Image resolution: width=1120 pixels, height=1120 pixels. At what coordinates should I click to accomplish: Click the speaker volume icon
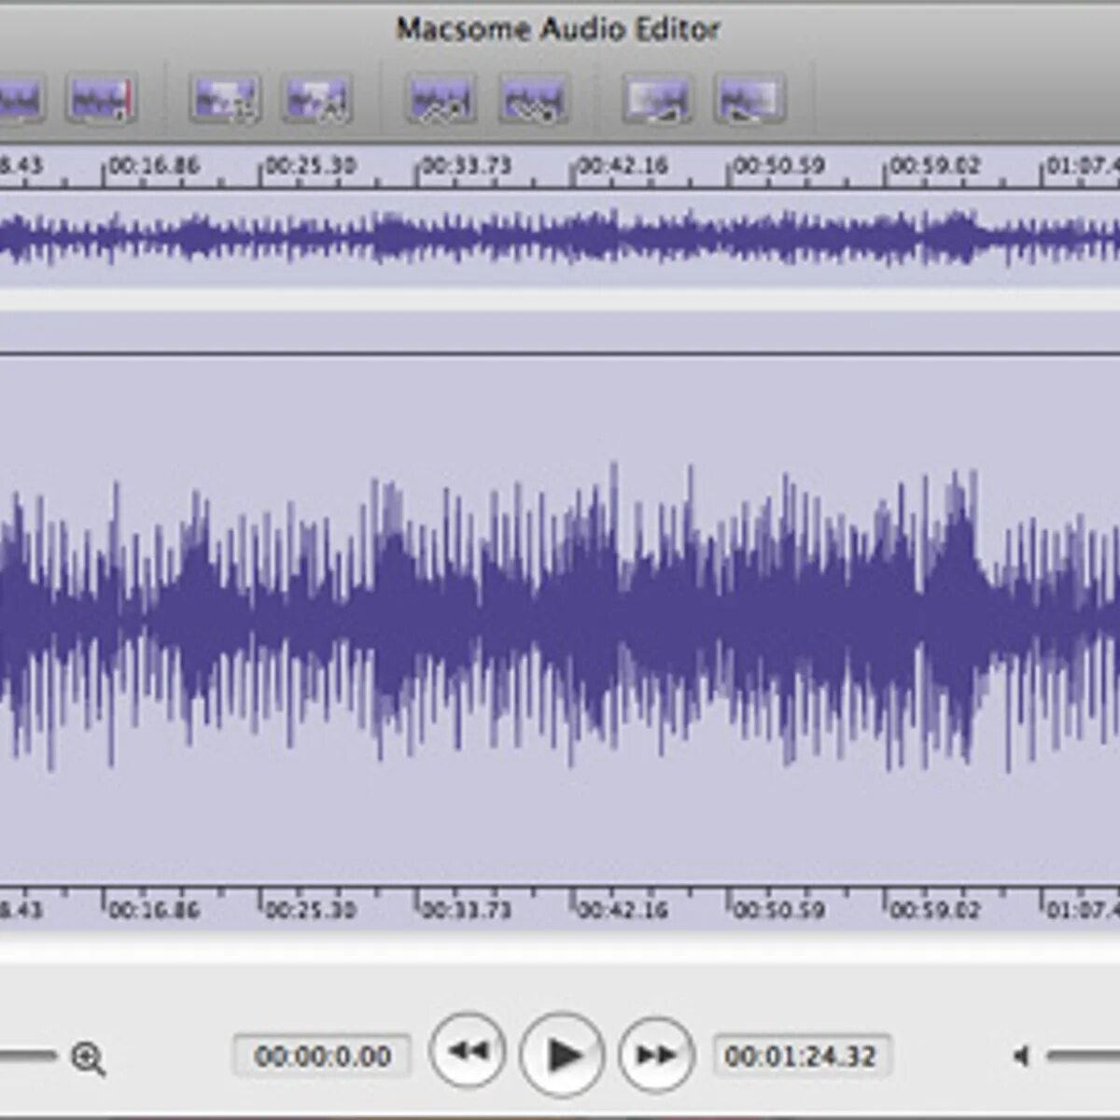1021,1057
